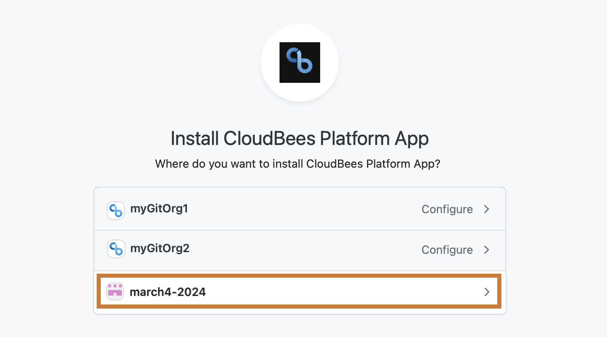This screenshot has height=337, width=607.
Task: Click Configure for myGitOrg2
Action: click(x=447, y=250)
